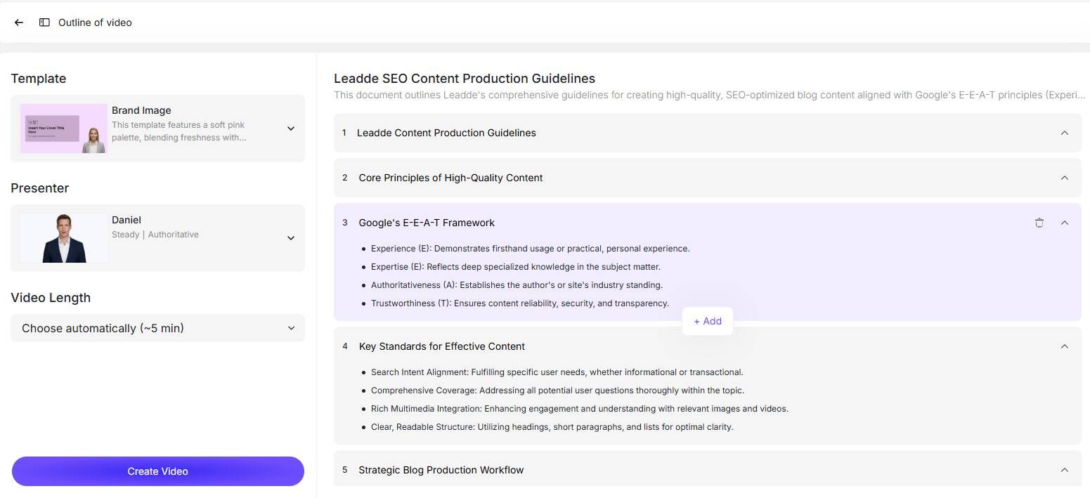This screenshot has width=1090, height=498.
Task: Open the Video Length dropdown
Action: tap(157, 328)
